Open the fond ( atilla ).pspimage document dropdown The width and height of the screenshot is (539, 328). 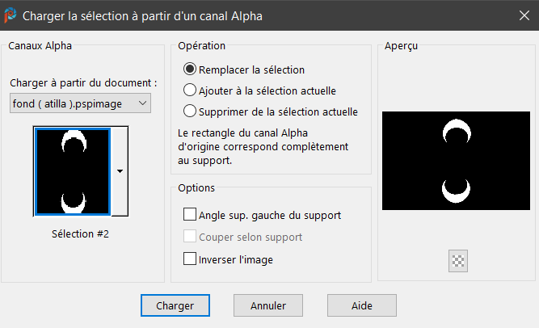[x=81, y=103]
